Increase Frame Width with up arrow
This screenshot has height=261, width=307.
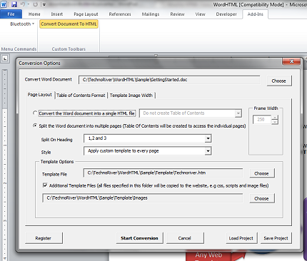point(275,118)
